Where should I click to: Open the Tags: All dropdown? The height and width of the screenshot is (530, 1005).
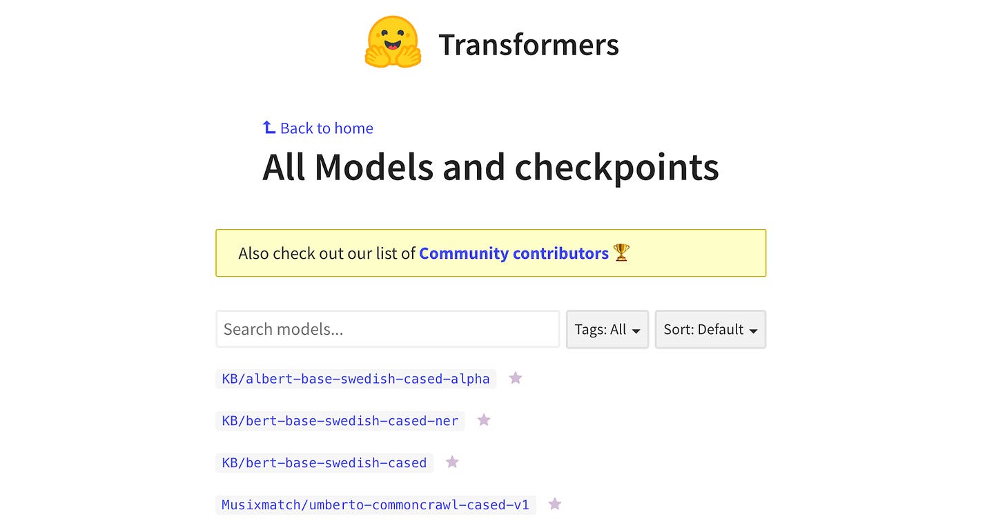coord(607,329)
